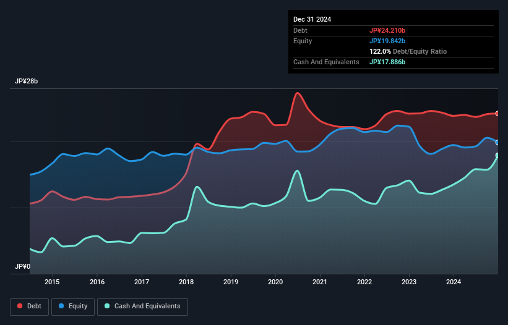The image size is (508, 325).
Task: Click the JP¥24.210b debt value
Action: tap(387, 30)
